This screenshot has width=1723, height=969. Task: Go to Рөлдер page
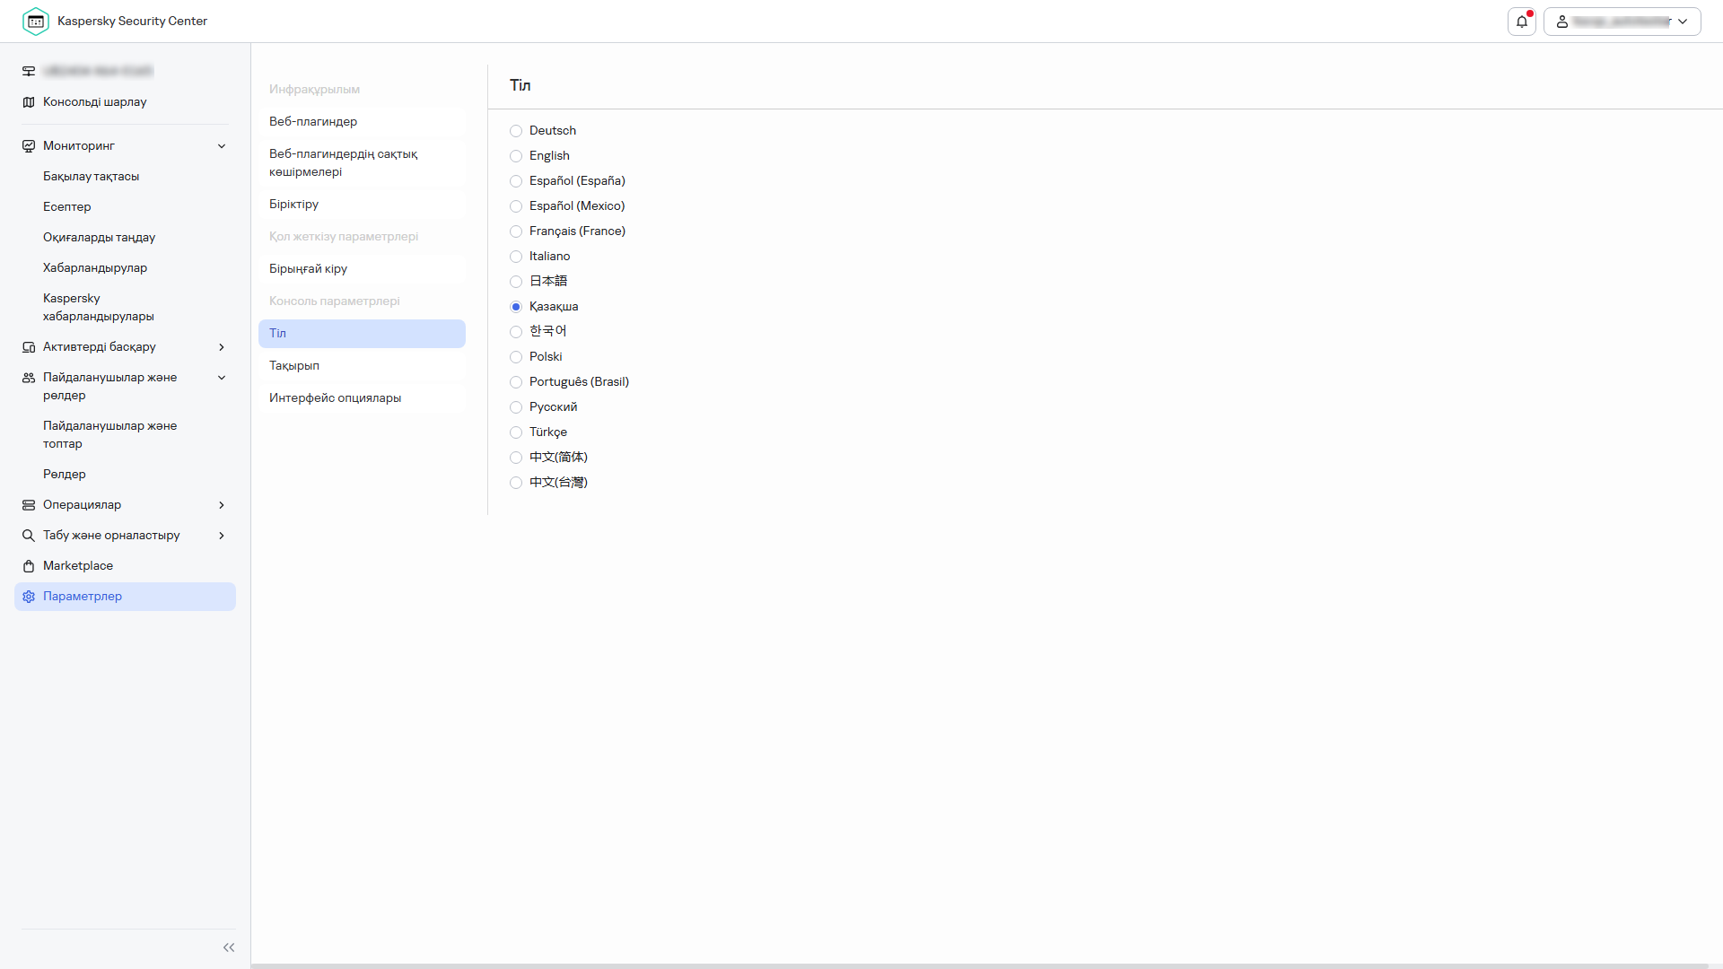point(65,475)
